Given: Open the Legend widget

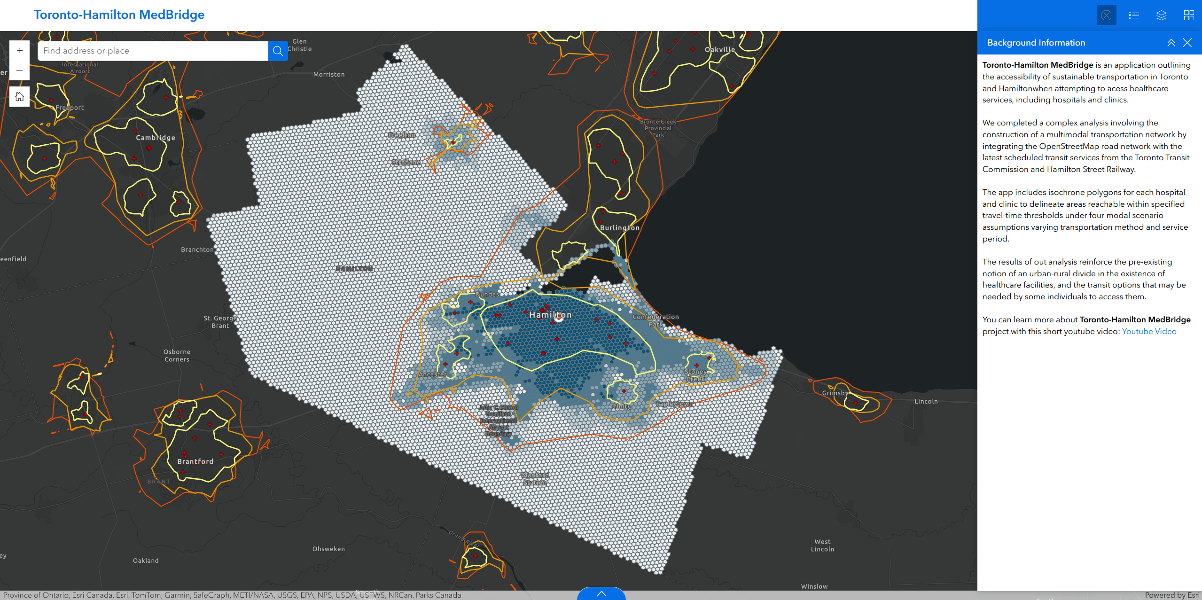Looking at the screenshot, I should pyautogui.click(x=1134, y=16).
